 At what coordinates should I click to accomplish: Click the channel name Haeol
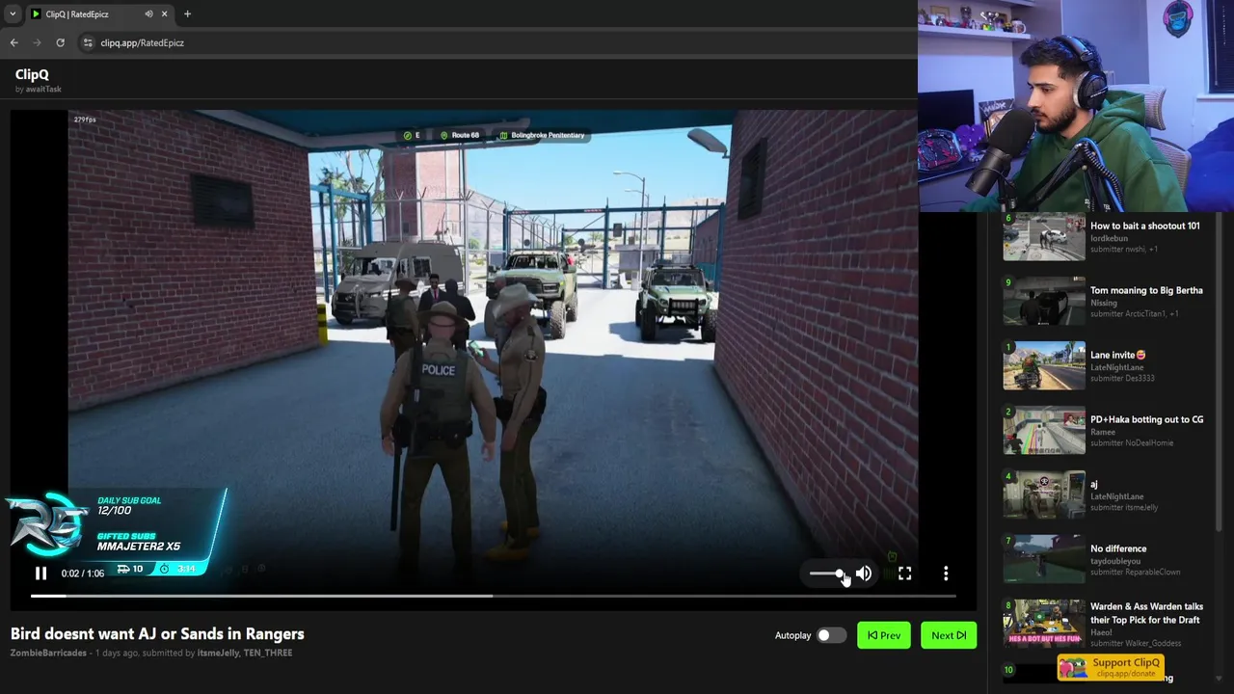tap(1102, 632)
